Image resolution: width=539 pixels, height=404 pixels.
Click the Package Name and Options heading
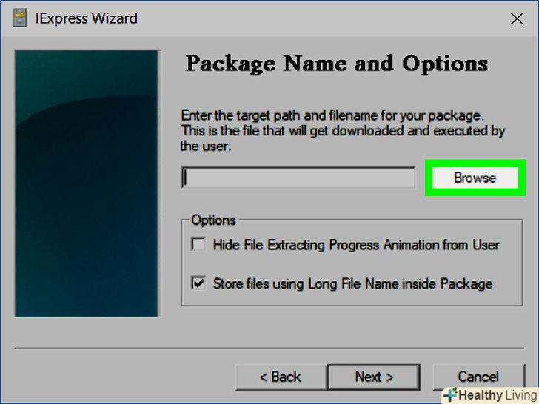click(337, 64)
